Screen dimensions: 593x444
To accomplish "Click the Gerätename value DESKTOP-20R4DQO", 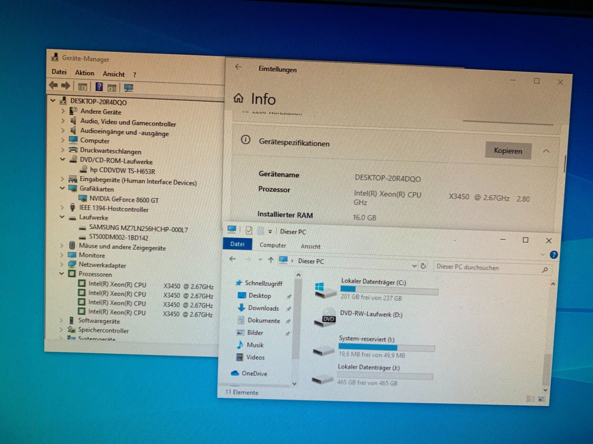I will tap(387, 178).
